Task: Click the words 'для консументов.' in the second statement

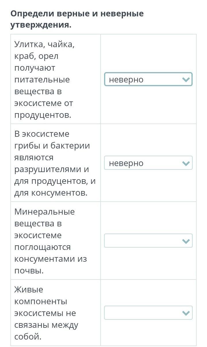Action: point(51,193)
